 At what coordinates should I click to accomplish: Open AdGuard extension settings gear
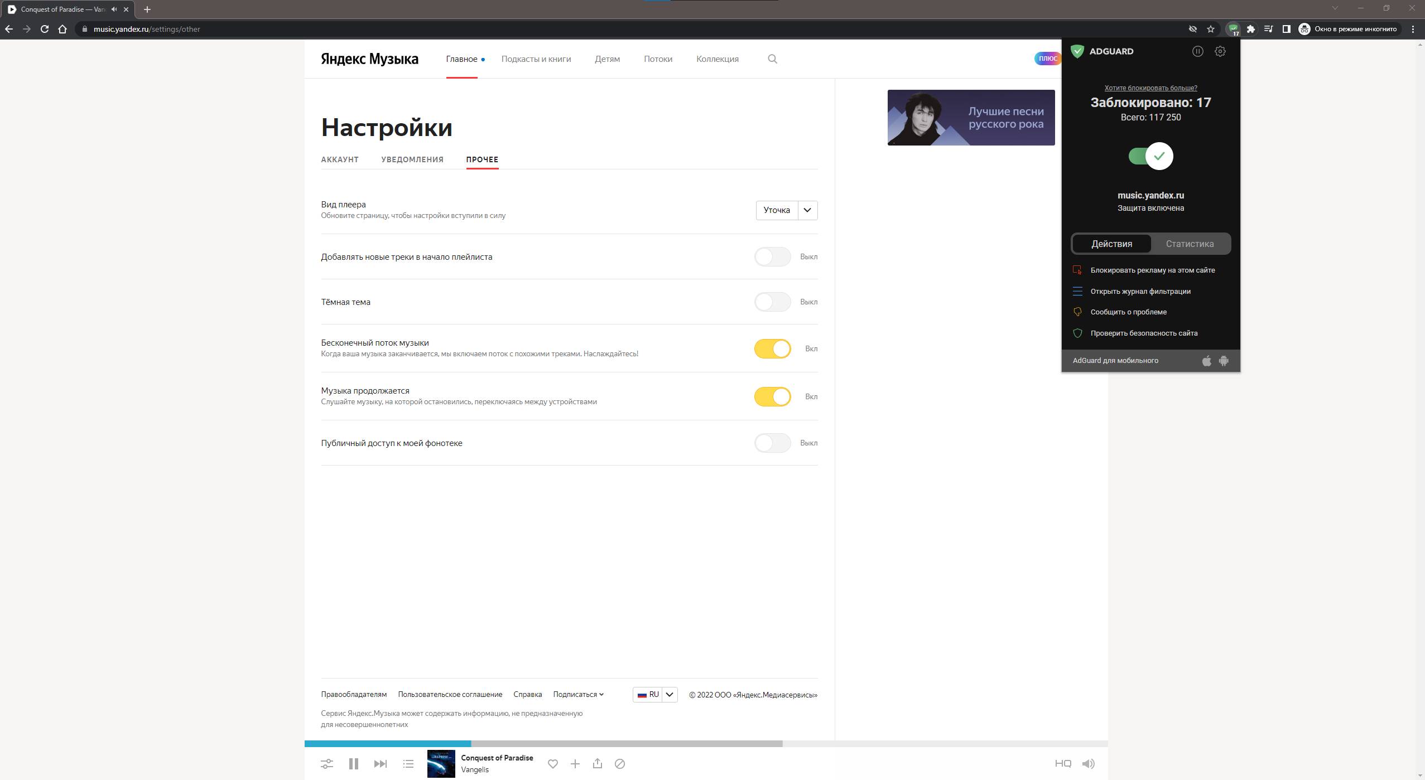(1220, 51)
